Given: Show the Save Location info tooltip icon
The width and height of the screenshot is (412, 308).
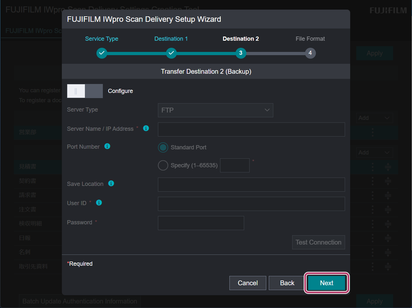Looking at the screenshot, I should (x=111, y=183).
